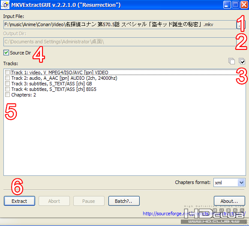Click the MKVExtractGUI title bar app icon
This screenshot has height=226, width=249.
pyautogui.click(x=5, y=5)
